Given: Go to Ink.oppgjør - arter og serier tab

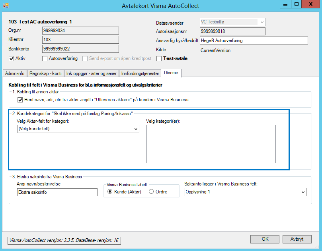Looking at the screenshot, I should coord(92,73).
